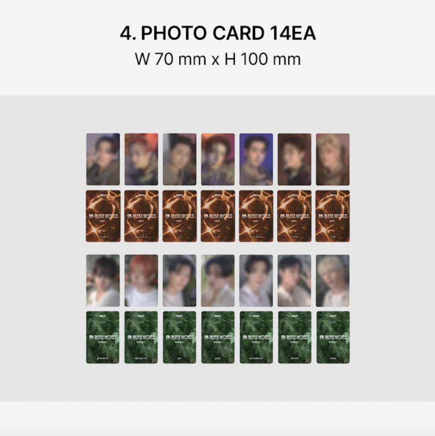Click the top-row photo card with peace sign
Image resolution: width=435 pixels, height=436 pixels.
(x=103, y=159)
